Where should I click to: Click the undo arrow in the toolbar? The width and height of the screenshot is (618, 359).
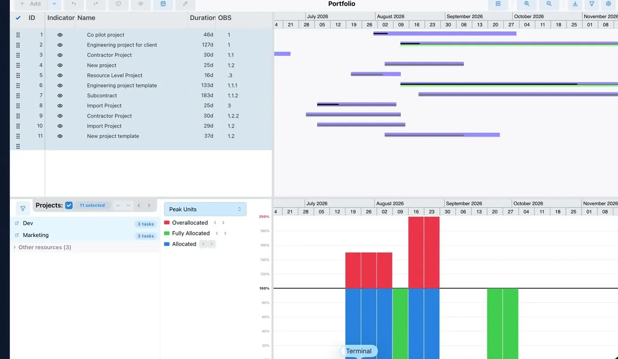[x=74, y=4]
